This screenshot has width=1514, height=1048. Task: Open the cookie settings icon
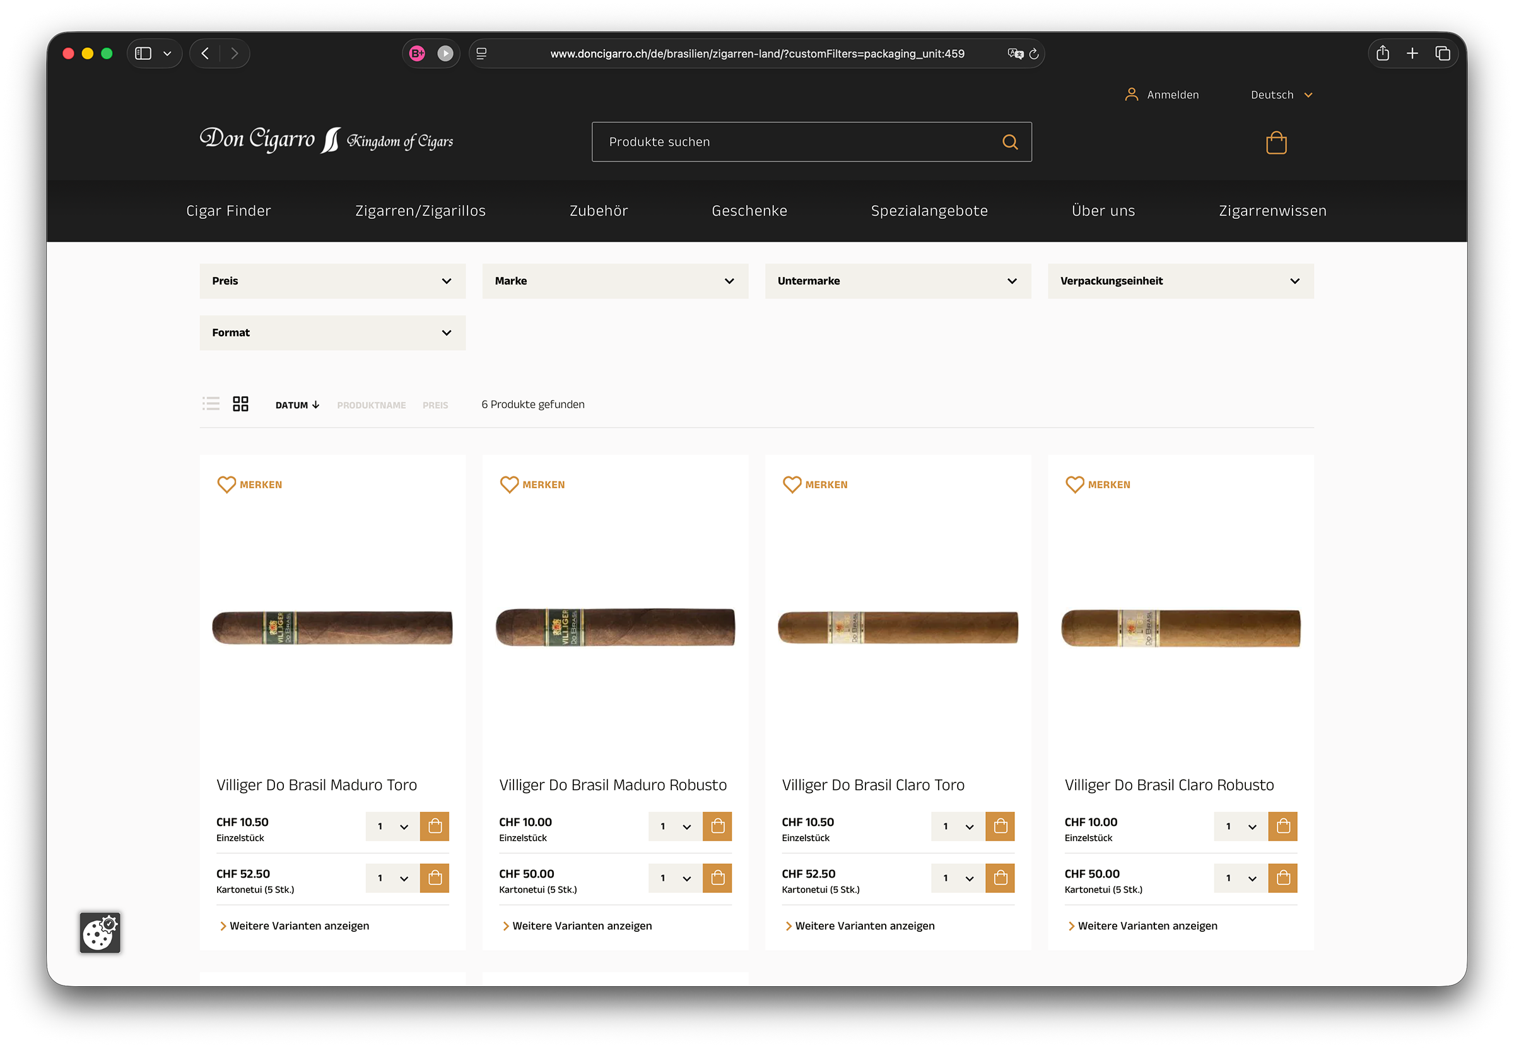point(100,932)
